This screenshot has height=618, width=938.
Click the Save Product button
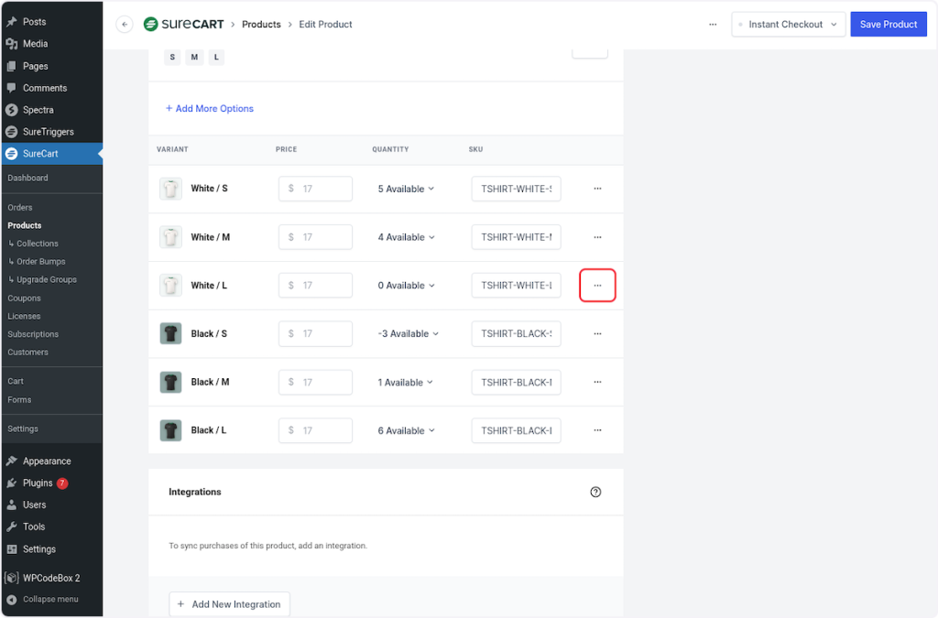coord(888,25)
